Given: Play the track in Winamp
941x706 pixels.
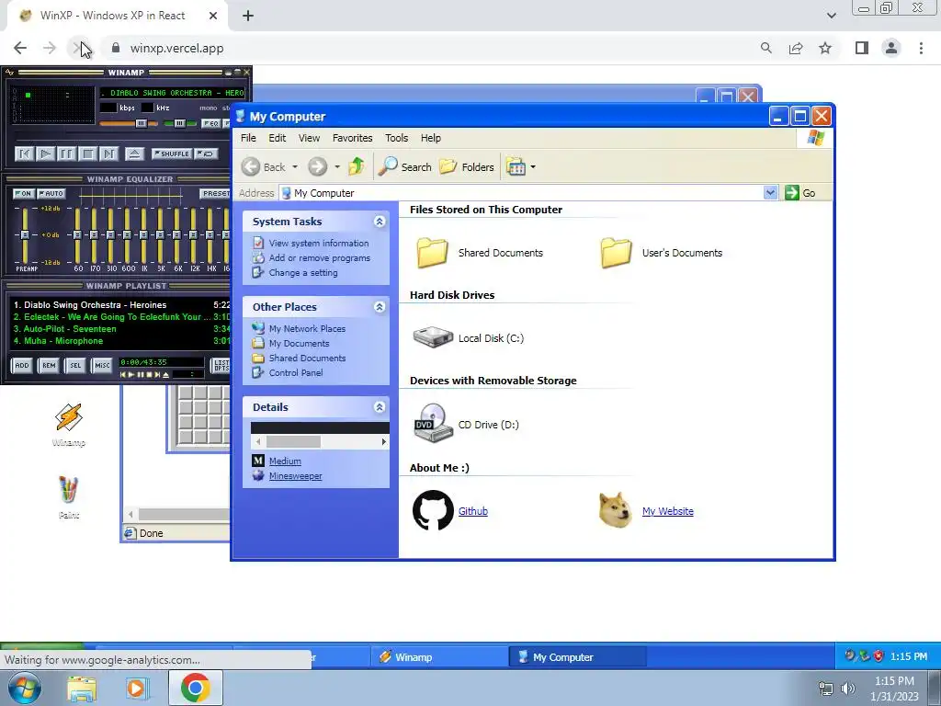Looking at the screenshot, I should point(45,154).
